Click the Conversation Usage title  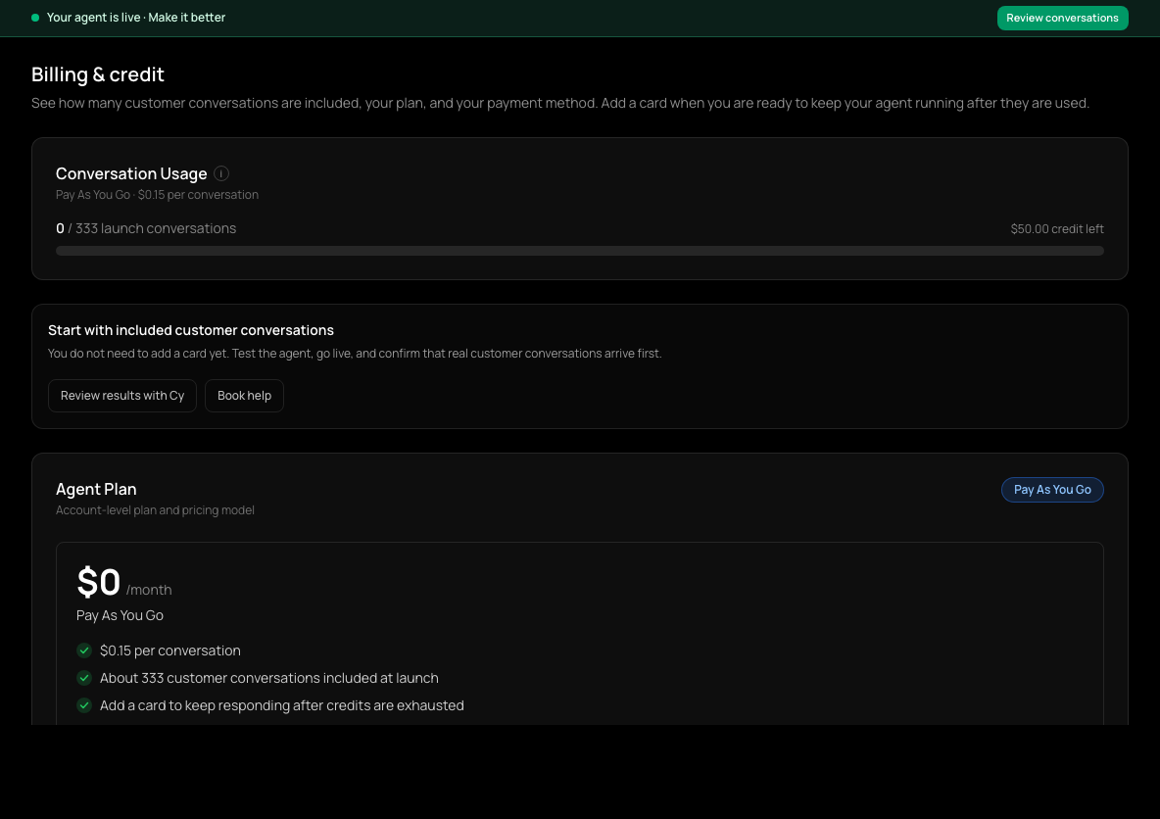tap(131, 173)
